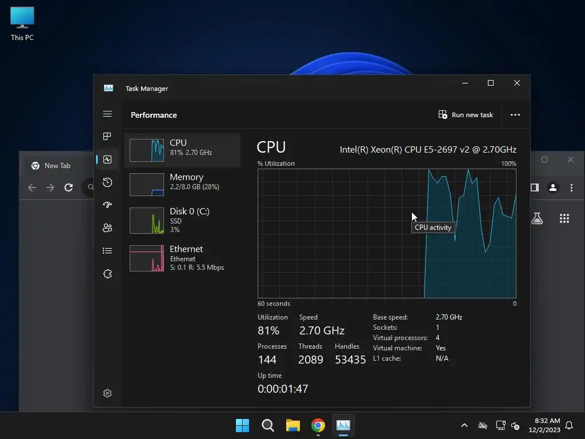The width and height of the screenshot is (585, 439).
Task: Click the Memory mini graph thumbnail
Action: (x=147, y=185)
